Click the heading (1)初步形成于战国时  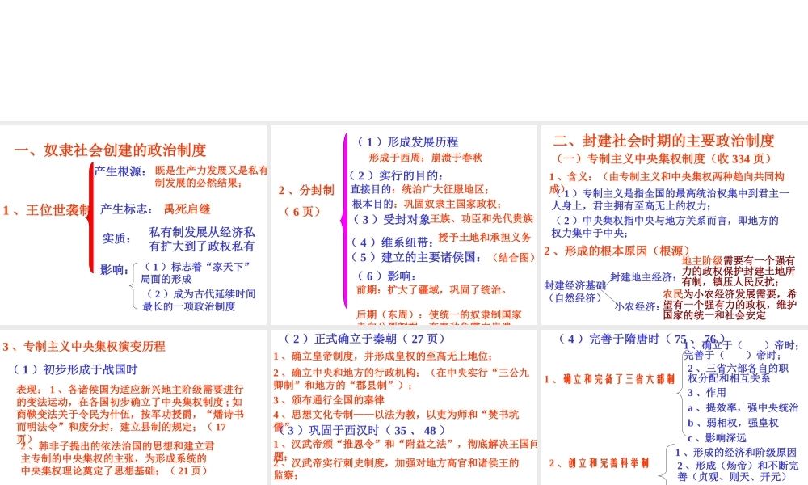[74, 369]
